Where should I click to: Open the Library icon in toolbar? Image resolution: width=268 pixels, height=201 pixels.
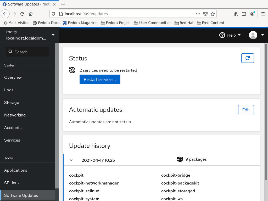pos(236,14)
